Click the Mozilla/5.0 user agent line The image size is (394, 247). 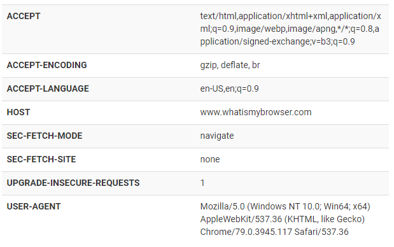point(285,206)
